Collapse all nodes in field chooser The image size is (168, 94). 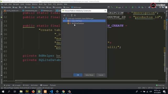click(x=75, y=15)
